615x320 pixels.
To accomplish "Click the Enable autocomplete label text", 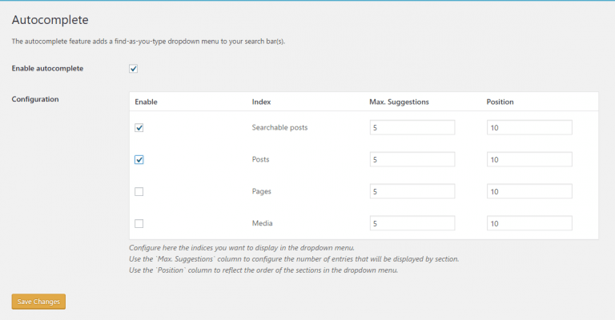I will pyautogui.click(x=47, y=69).
